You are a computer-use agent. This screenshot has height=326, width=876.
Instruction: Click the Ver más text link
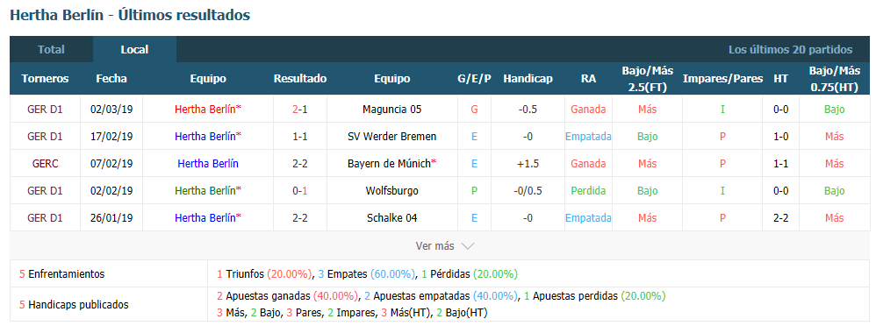[x=435, y=246]
